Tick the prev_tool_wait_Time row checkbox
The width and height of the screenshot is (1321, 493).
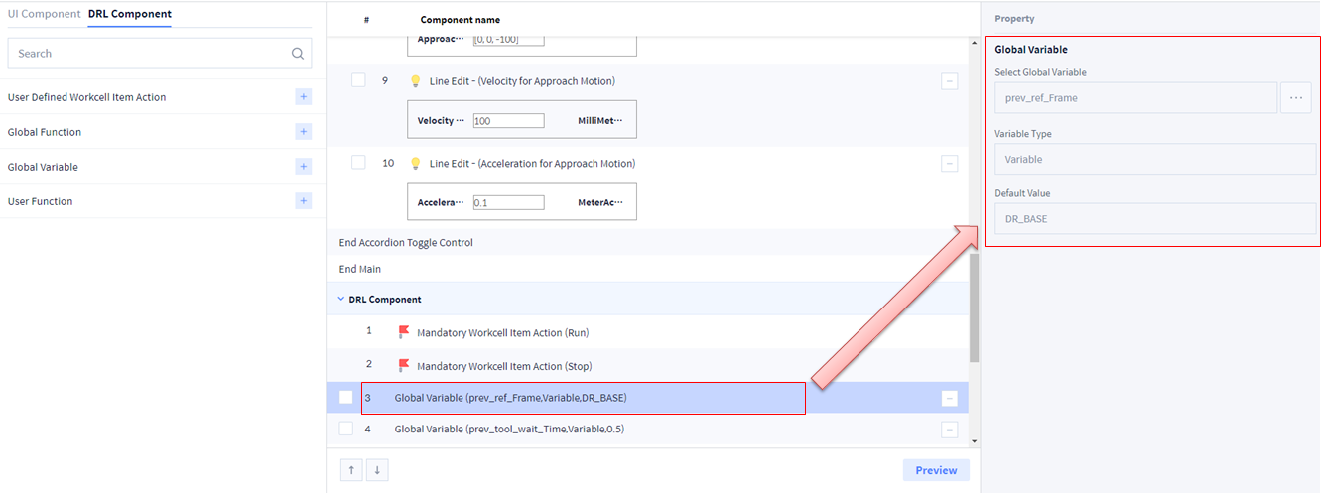click(346, 429)
